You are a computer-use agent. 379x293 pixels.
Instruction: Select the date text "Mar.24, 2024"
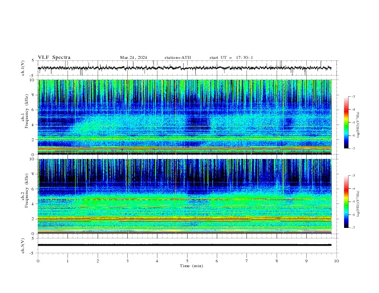click(x=134, y=57)
